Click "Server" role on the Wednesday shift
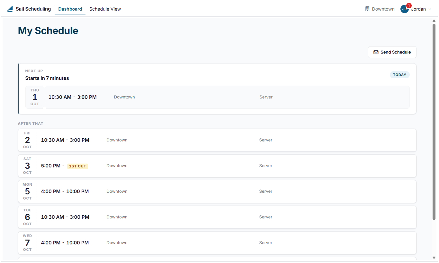This screenshot has width=439, height=263. point(266,243)
